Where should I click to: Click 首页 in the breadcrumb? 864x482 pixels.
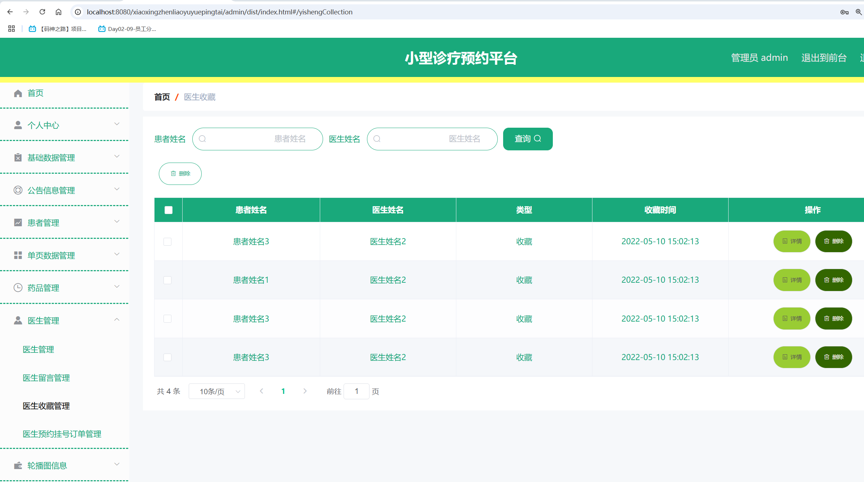[x=162, y=97]
